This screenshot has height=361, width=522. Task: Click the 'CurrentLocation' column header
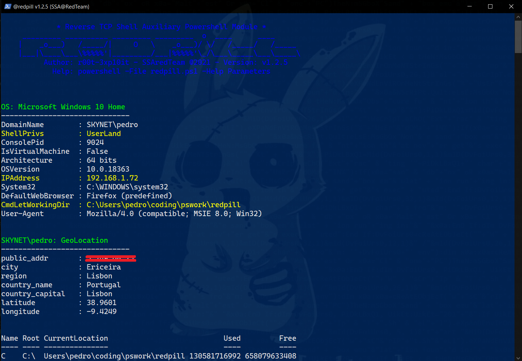click(x=76, y=338)
